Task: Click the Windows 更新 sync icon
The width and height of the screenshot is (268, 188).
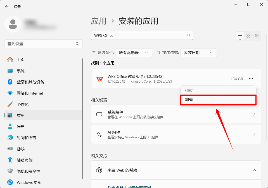Action: point(10,182)
